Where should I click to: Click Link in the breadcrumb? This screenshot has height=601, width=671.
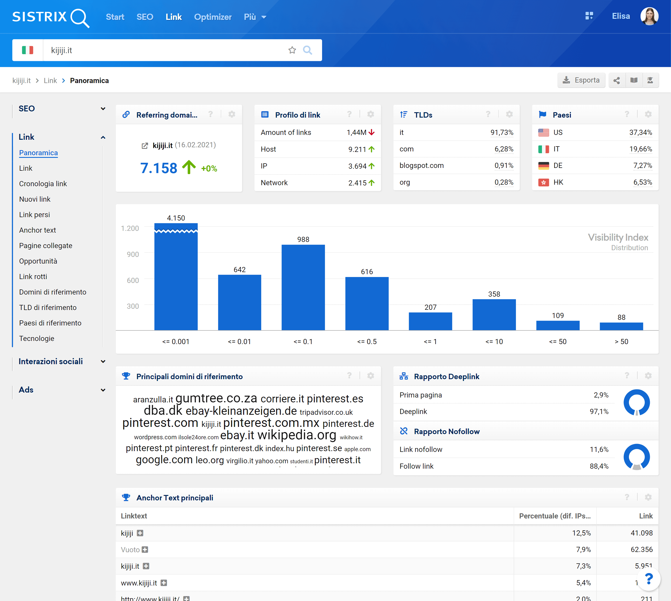50,80
